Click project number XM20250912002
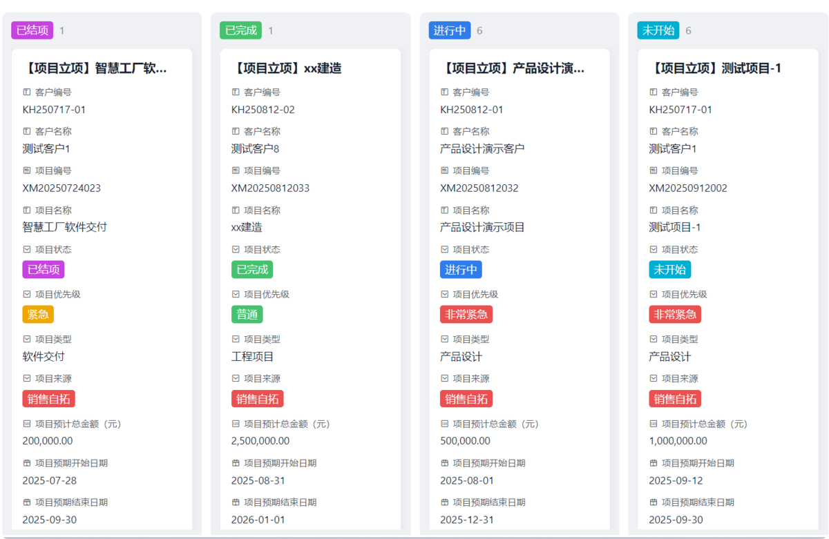This screenshot has height=539, width=829. 688,188
